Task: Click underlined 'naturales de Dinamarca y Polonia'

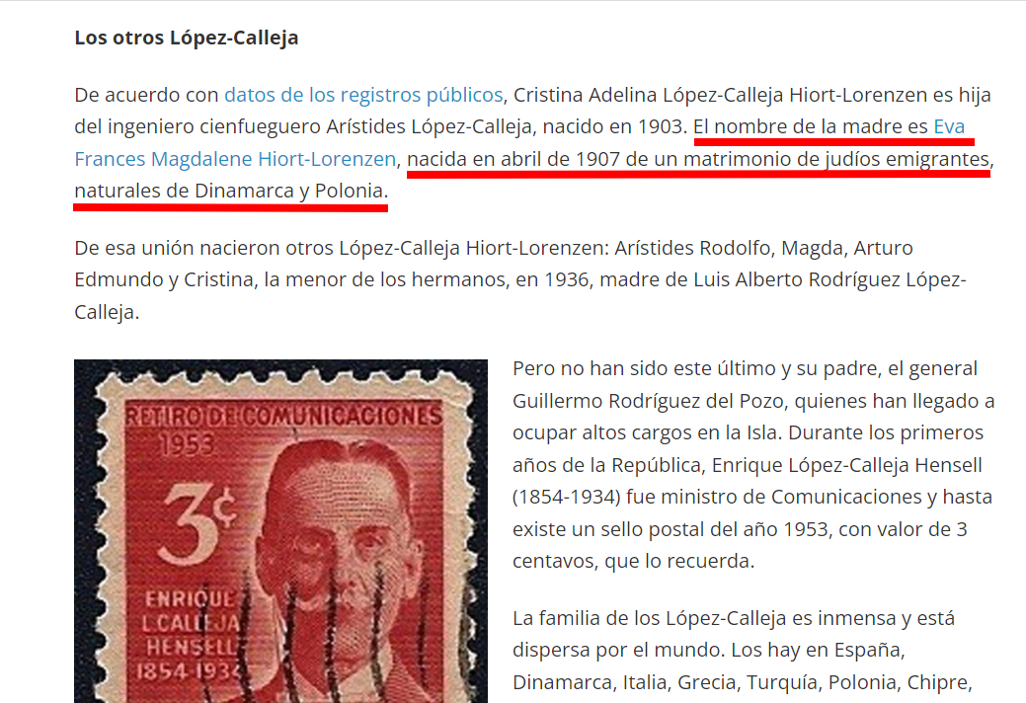Action: pyautogui.click(x=229, y=191)
